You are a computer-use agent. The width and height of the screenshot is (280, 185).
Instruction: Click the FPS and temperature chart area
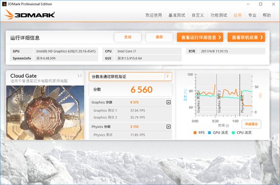[x=224, y=95]
